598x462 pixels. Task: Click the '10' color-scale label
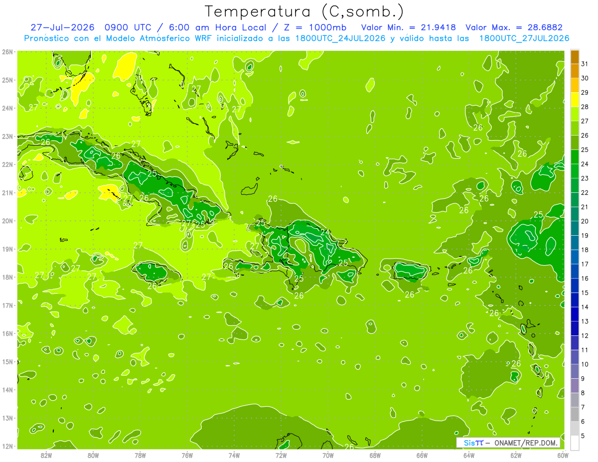585,364
